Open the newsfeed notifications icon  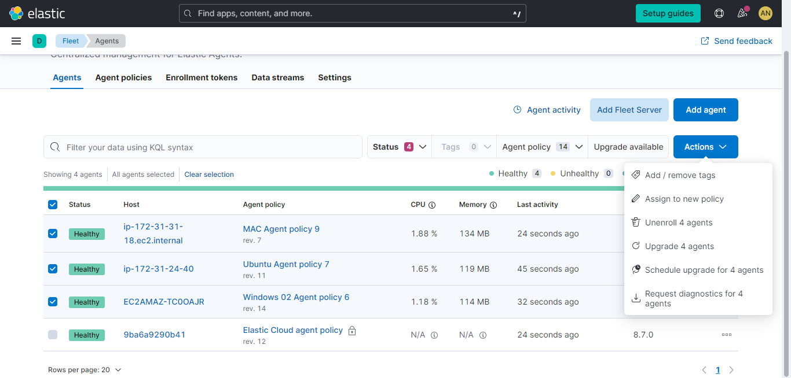pyautogui.click(x=742, y=13)
